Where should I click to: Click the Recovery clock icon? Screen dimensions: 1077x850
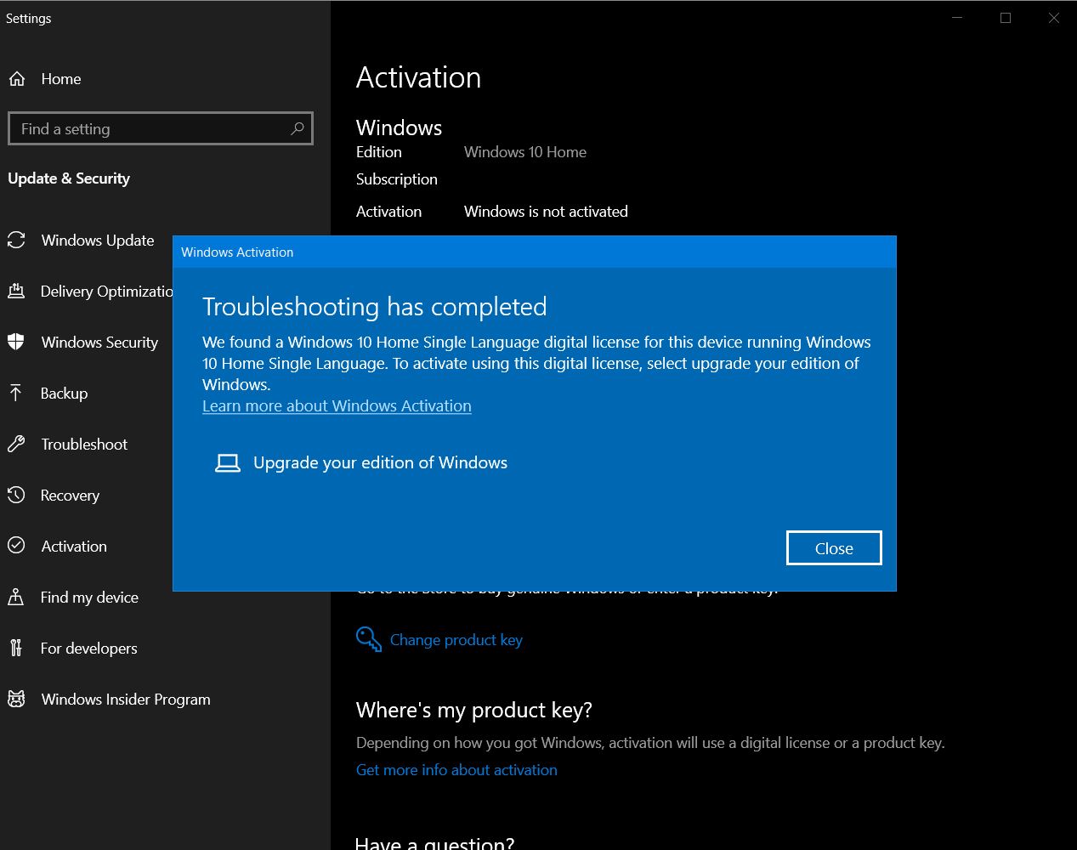tap(16, 495)
